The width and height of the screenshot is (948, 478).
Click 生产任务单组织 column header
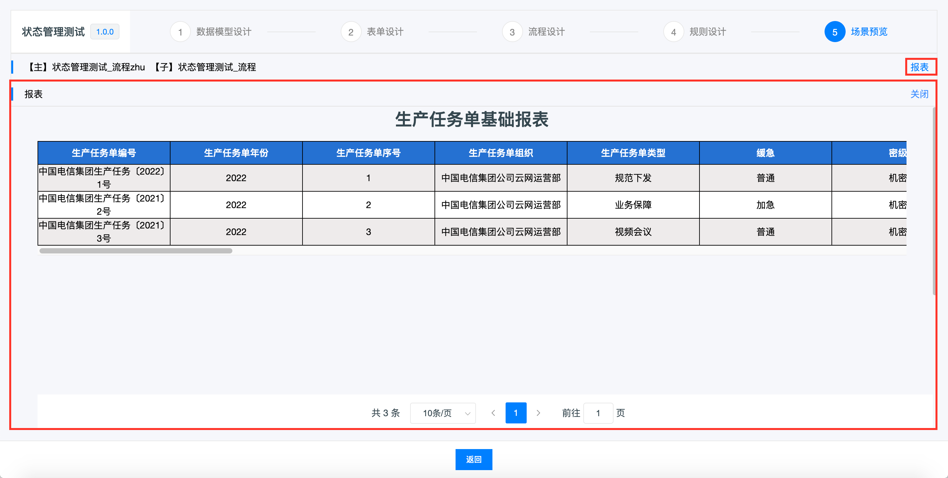[501, 153]
